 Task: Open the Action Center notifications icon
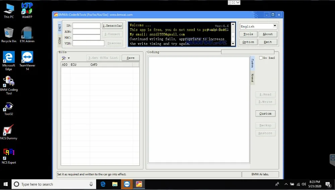tap(329, 184)
